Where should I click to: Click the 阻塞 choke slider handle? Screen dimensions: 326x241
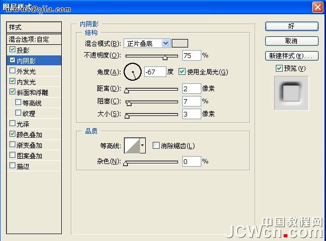click(129, 103)
